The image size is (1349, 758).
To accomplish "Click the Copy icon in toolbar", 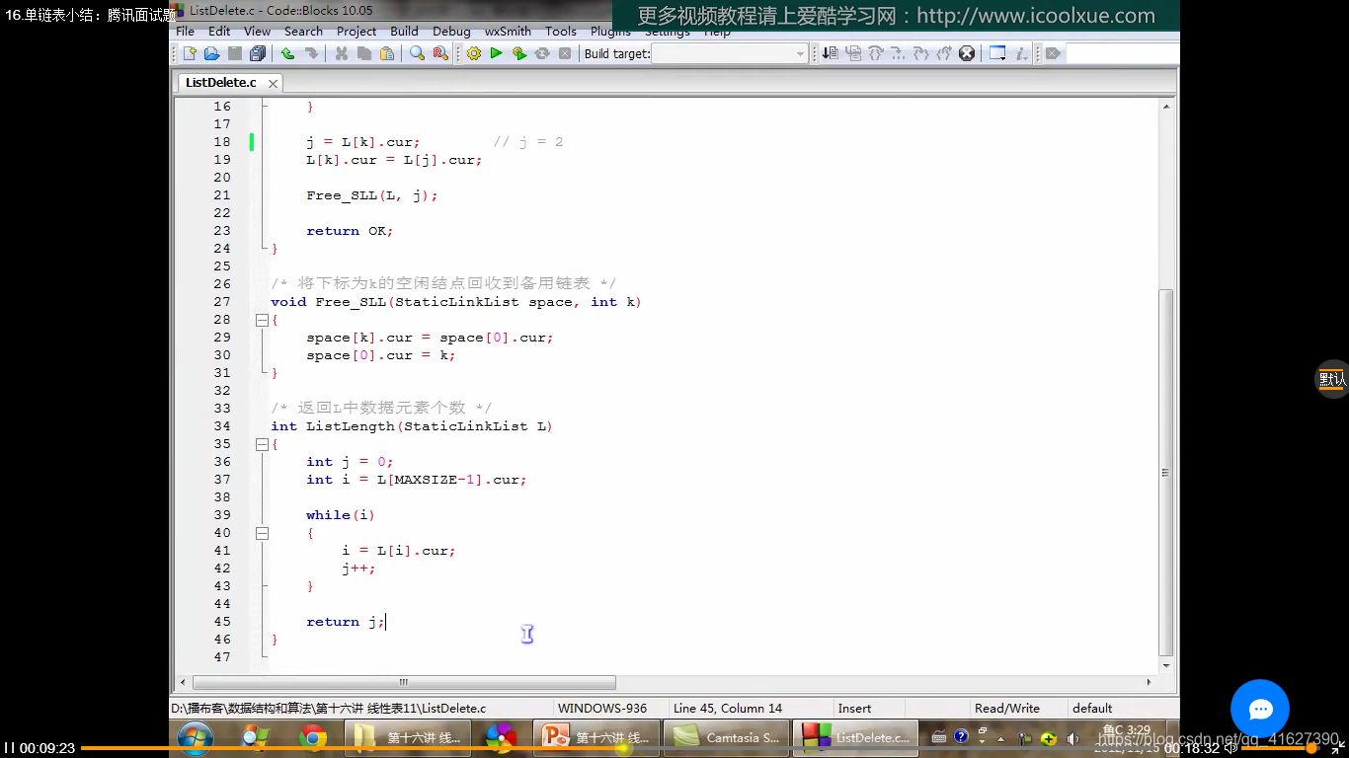I will [x=363, y=53].
